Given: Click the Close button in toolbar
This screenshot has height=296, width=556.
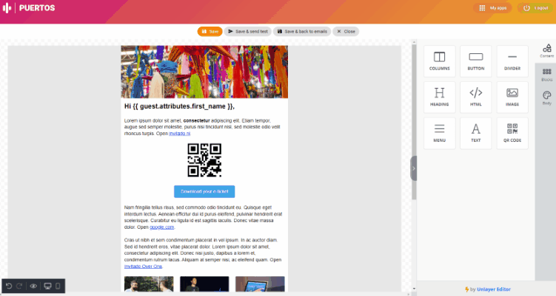Looking at the screenshot, I should click(346, 32).
